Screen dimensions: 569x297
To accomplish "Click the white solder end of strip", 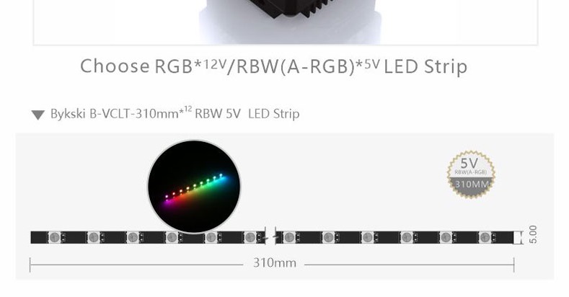I will pos(516,237).
